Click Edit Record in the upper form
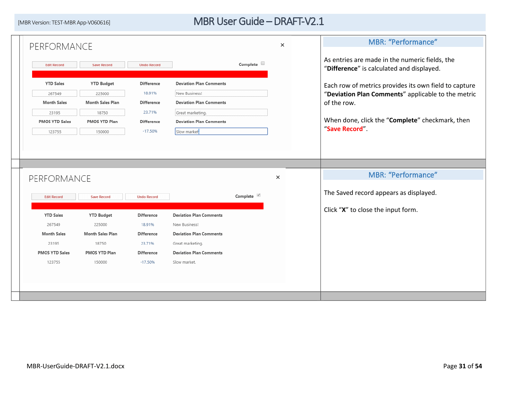Image resolution: width=509 pixels, height=393 pixels. (x=55, y=65)
